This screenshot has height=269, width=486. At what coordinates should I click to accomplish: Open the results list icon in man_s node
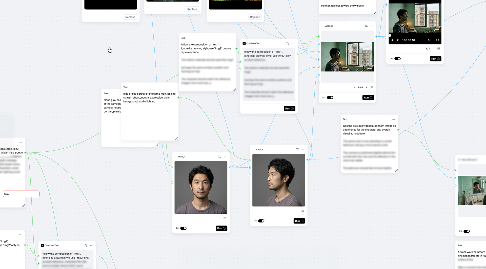click(302, 211)
